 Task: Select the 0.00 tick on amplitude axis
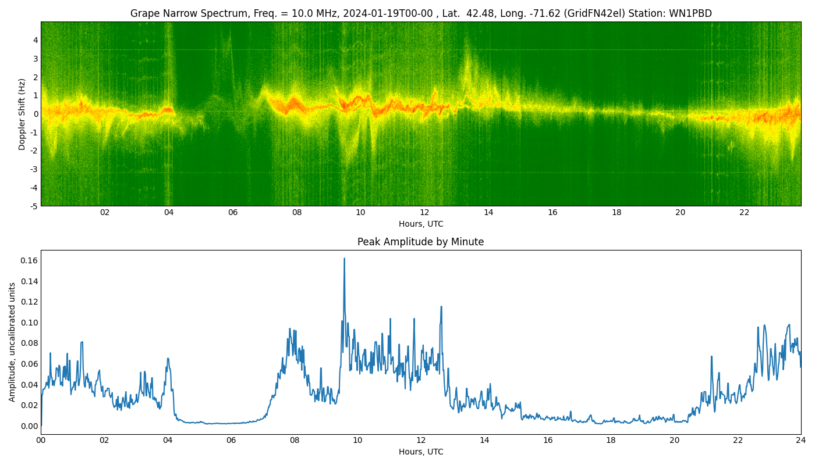(x=29, y=426)
